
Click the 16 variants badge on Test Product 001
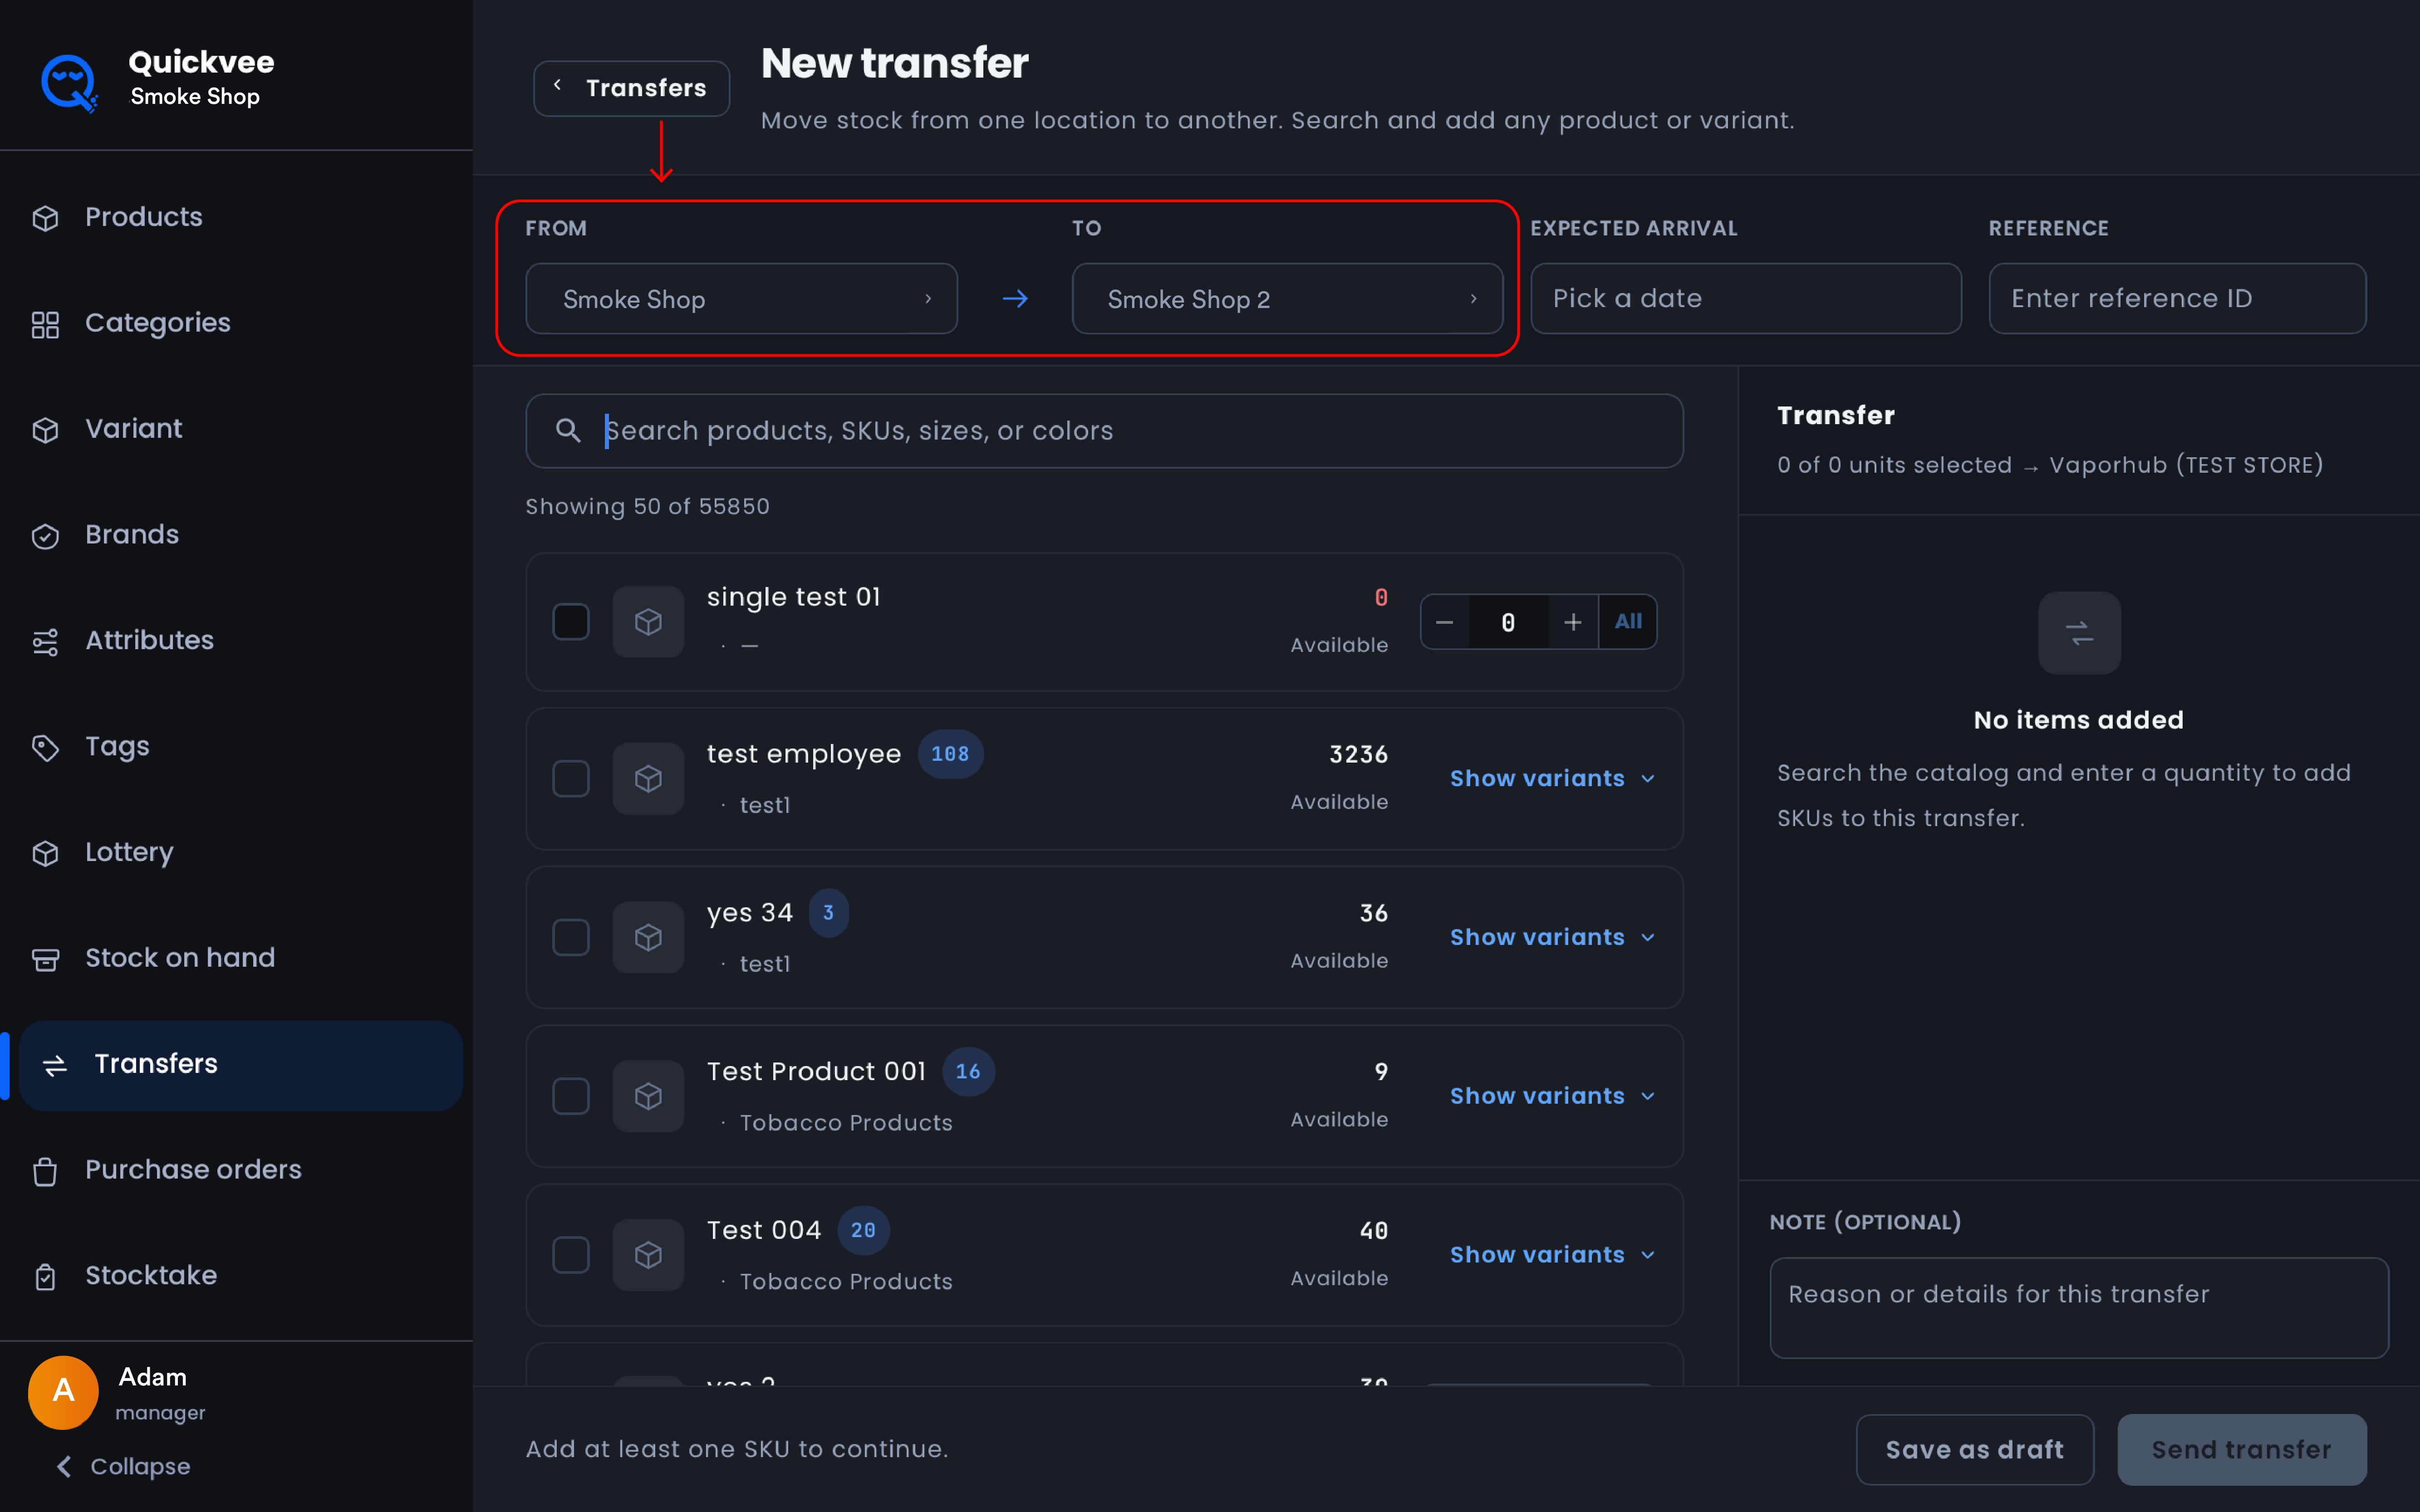coord(968,1072)
